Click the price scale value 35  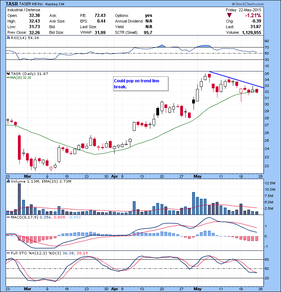(267, 74)
